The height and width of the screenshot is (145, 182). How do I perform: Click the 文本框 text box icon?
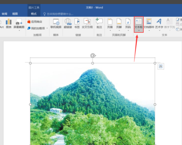pos(139,21)
